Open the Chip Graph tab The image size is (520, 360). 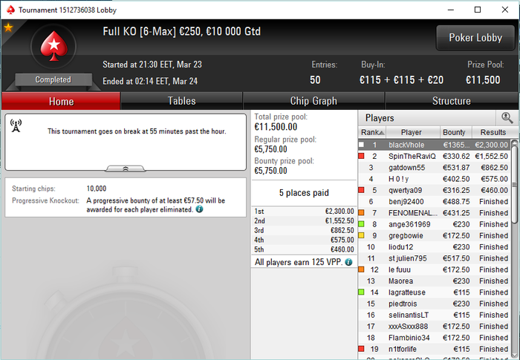(313, 101)
